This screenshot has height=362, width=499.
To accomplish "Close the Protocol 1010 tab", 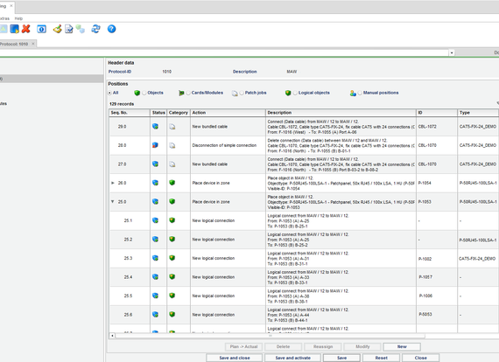I will pyautogui.click(x=32, y=44).
